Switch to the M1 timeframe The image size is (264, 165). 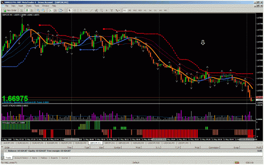coord(125,11)
